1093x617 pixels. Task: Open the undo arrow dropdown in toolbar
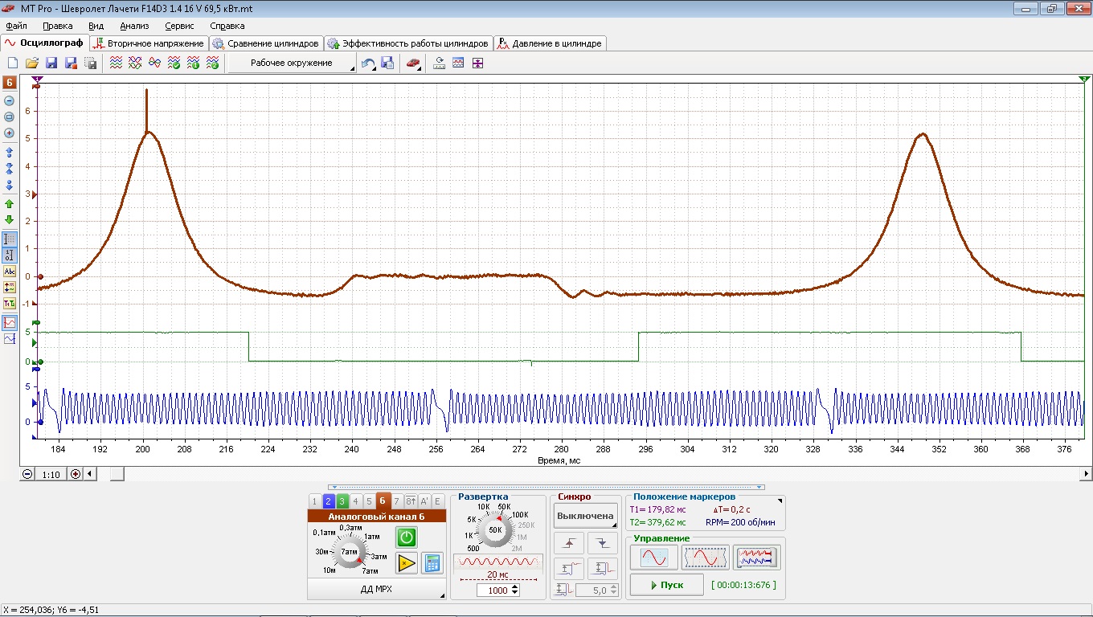click(369, 63)
